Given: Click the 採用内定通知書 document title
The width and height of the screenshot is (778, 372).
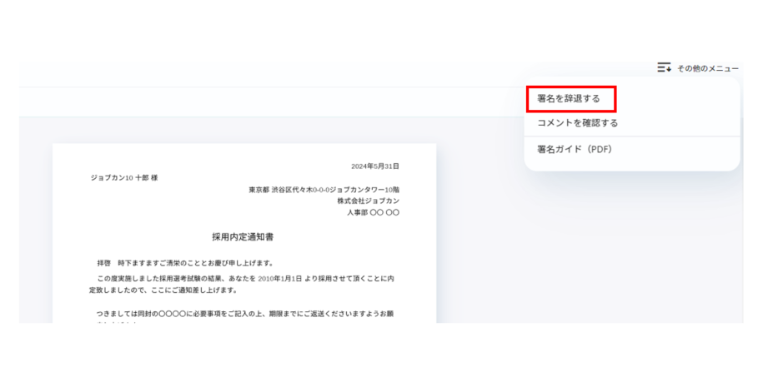Looking at the screenshot, I should click(244, 237).
